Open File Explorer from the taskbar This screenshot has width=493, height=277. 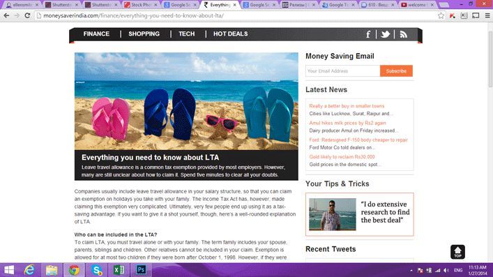(x=52, y=270)
